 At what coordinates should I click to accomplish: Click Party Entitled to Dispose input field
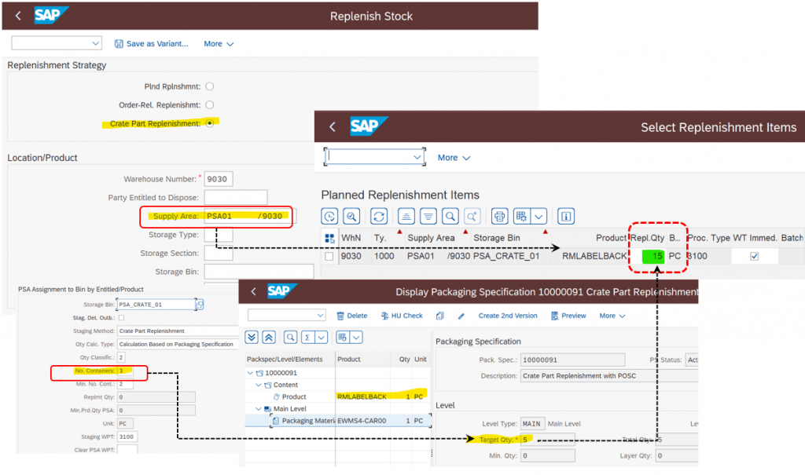click(x=236, y=198)
